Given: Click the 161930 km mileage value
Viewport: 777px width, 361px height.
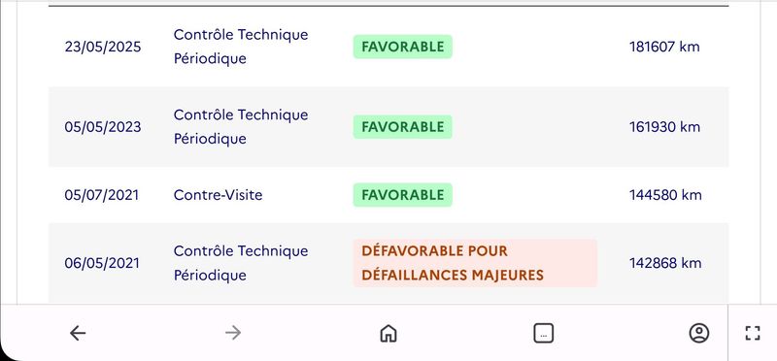Looking at the screenshot, I should 664,127.
